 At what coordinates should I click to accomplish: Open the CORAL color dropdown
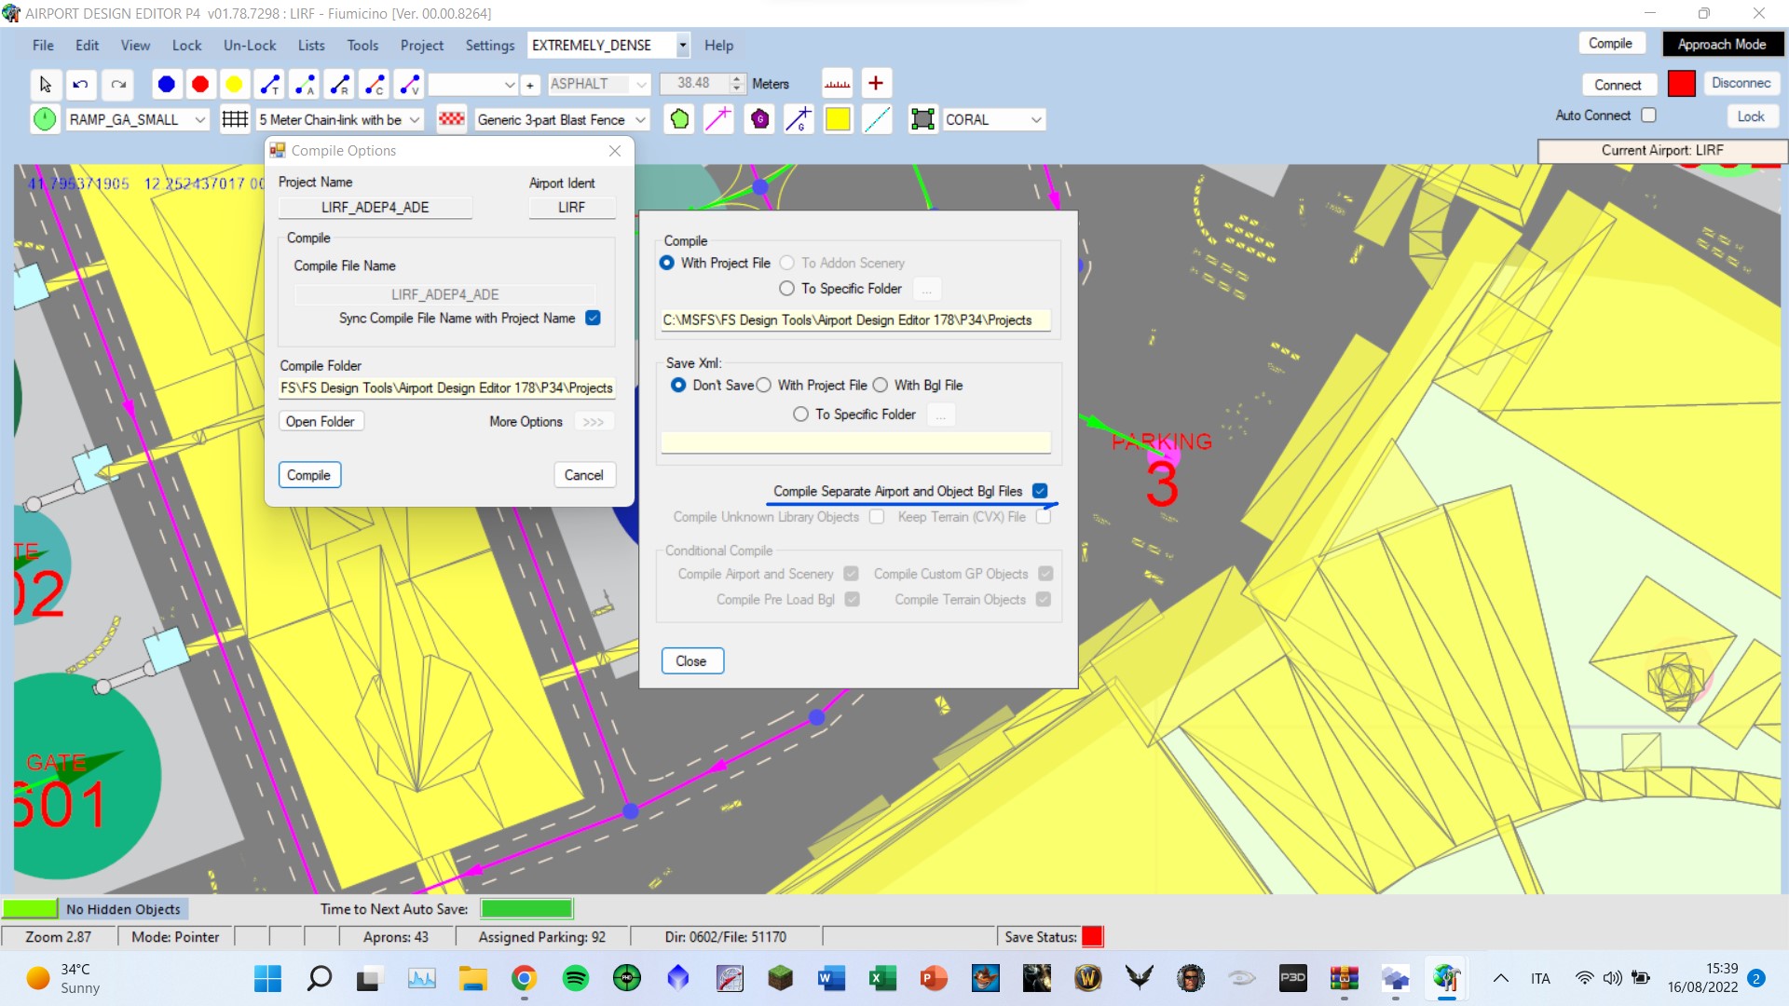tap(1035, 120)
